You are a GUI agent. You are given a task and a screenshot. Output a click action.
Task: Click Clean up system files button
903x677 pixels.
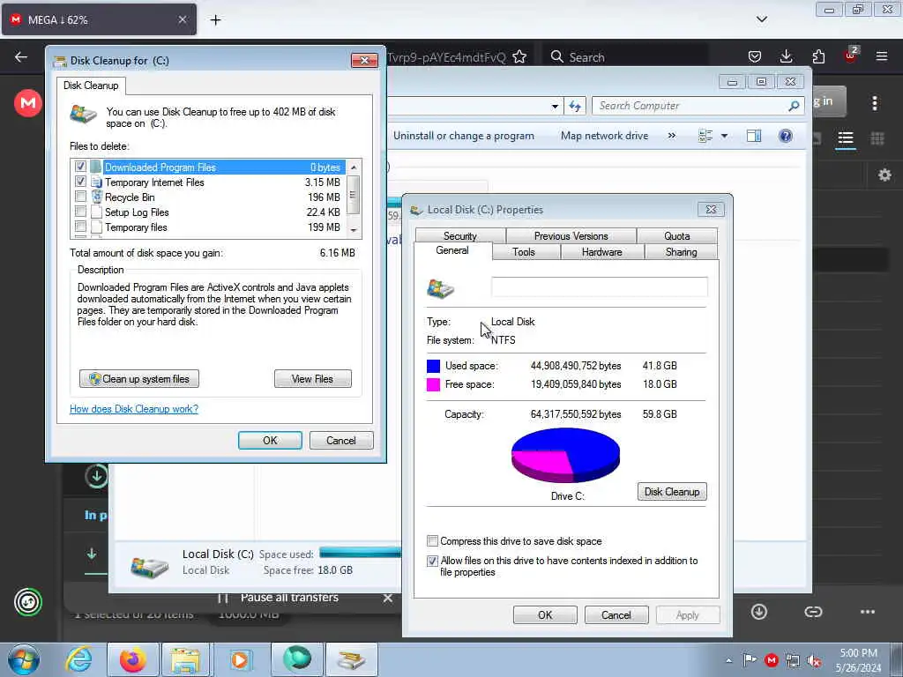(139, 379)
